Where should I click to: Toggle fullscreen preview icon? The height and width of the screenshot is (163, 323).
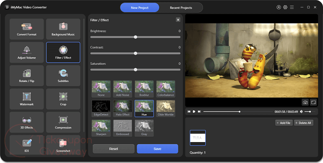click(x=313, y=102)
